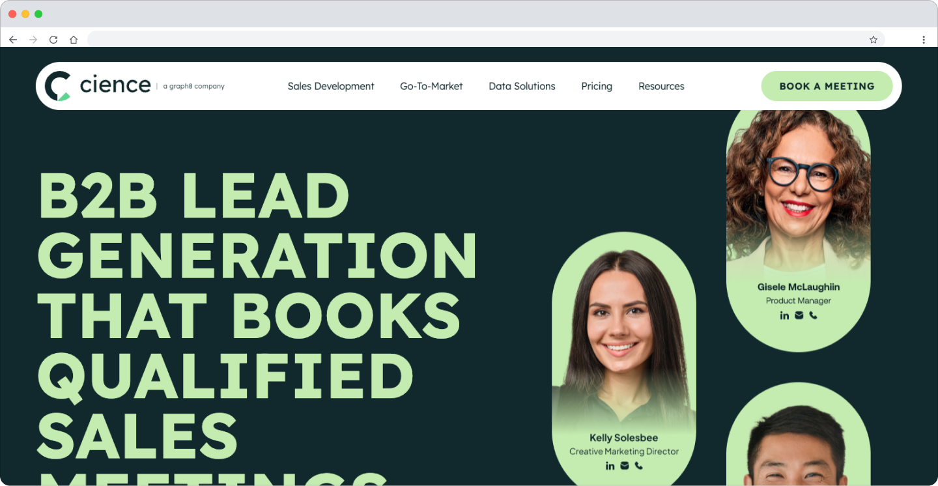Click the browser back arrow
This screenshot has width=938, height=486.
13,40
